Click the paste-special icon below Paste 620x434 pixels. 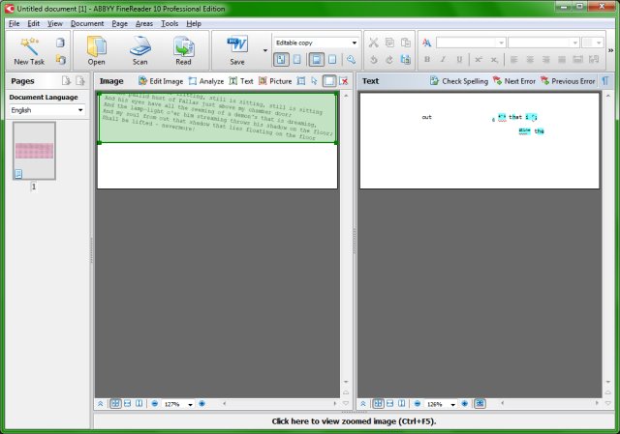405,60
